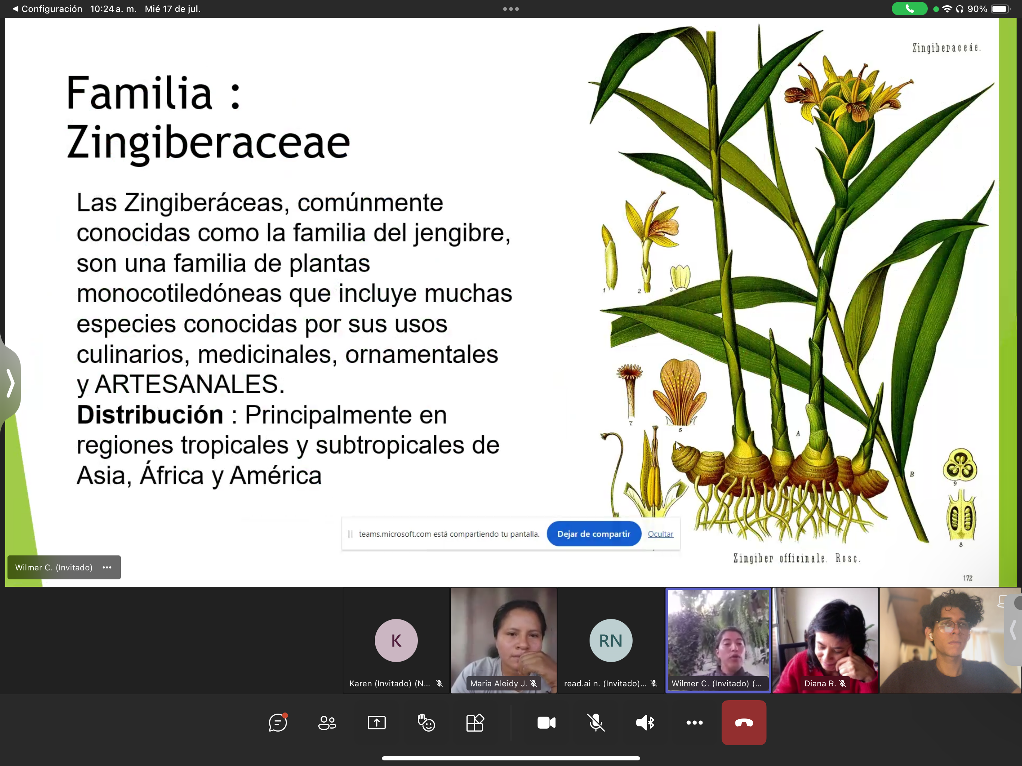Image resolution: width=1022 pixels, height=766 pixels.
Task: Unmute the microphone
Action: 596,723
